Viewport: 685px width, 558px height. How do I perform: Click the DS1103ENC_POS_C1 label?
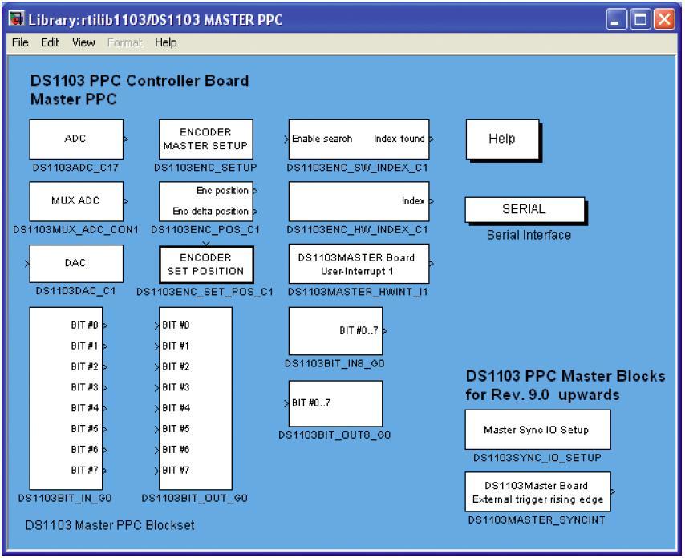(205, 229)
